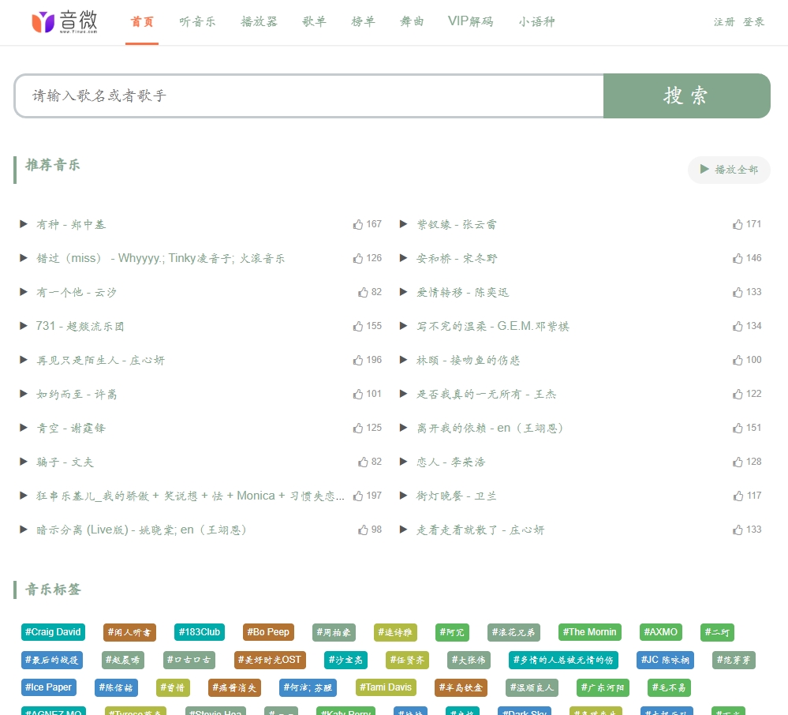Thumbs-up the song 骗子 - 文夫
The height and width of the screenshot is (715, 788).
coord(363,462)
